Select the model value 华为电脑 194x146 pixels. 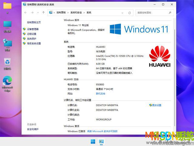pos(100,51)
